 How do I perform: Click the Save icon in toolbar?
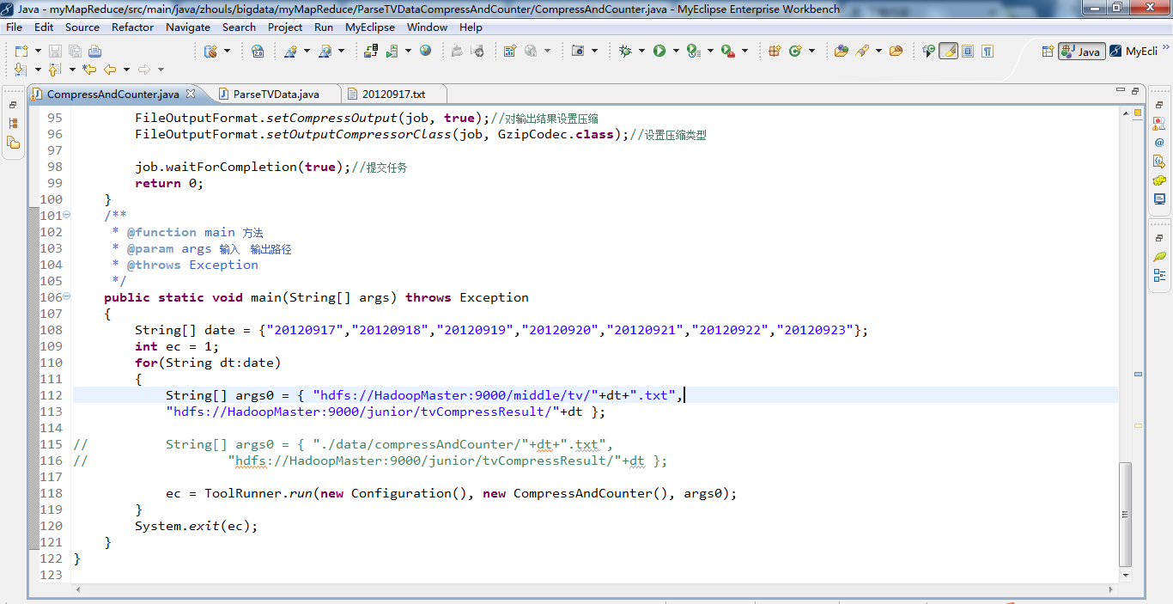pyautogui.click(x=55, y=52)
